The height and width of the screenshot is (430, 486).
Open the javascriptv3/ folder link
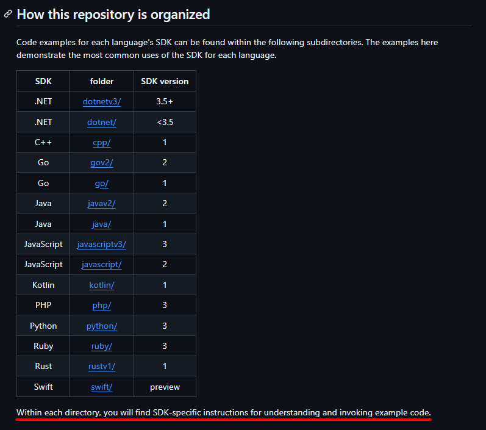(x=102, y=245)
